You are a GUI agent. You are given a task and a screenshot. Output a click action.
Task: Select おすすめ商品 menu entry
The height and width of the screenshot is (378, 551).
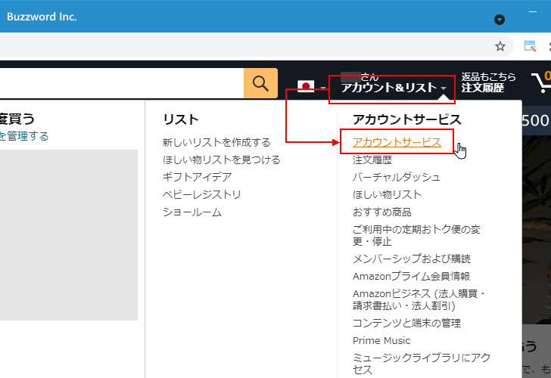click(382, 212)
